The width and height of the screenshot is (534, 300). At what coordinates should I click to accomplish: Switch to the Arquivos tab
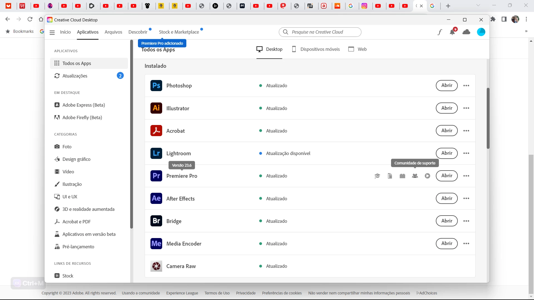pos(113,32)
